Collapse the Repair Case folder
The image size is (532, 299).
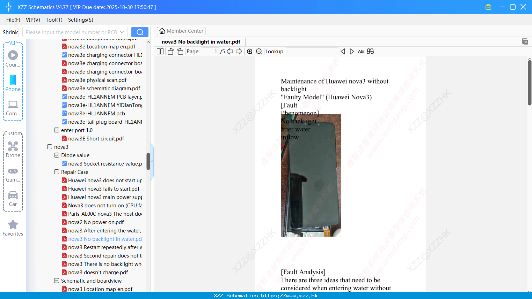[57, 172]
